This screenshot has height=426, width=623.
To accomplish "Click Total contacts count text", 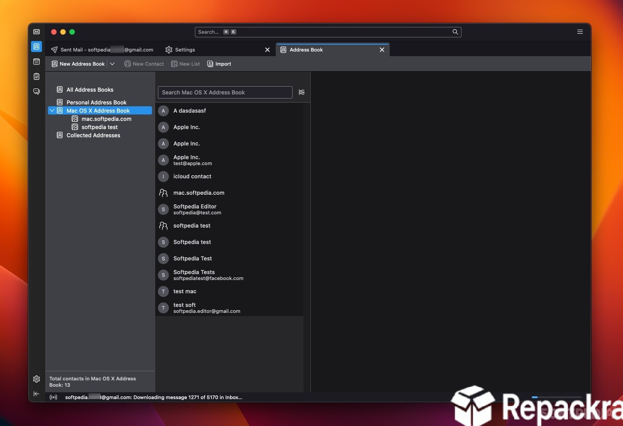I will [93, 382].
